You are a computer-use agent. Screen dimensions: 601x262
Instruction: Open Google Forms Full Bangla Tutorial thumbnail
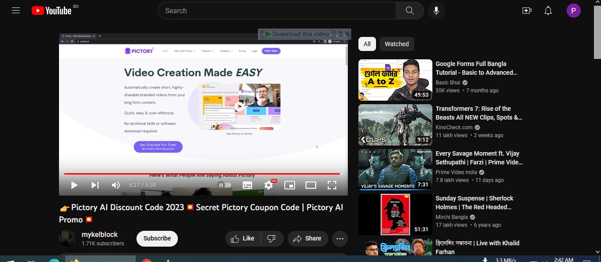[x=395, y=80]
